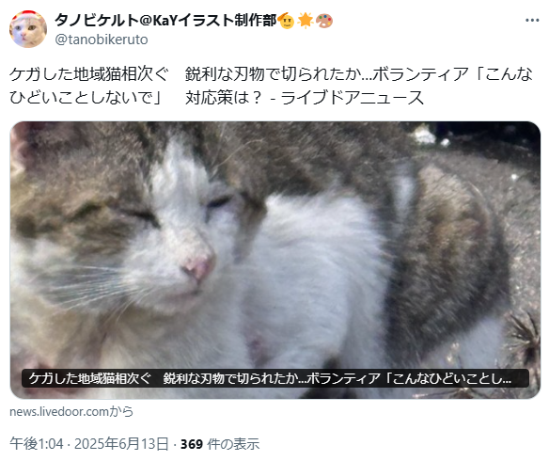The height and width of the screenshot is (461, 549).
Task: Click the cat profile avatar picture
Action: click(x=28, y=29)
